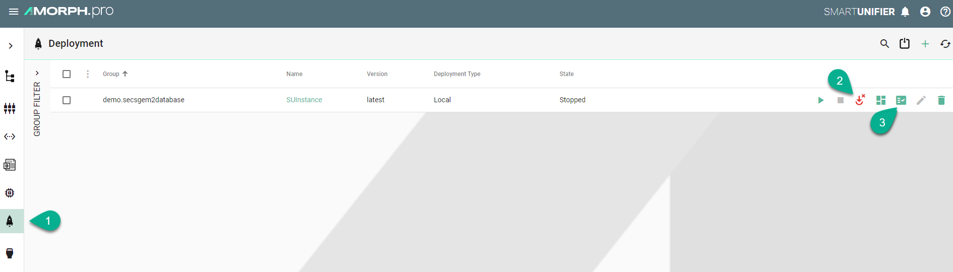Open the mappings arrows sidebar icon

(x=10, y=137)
